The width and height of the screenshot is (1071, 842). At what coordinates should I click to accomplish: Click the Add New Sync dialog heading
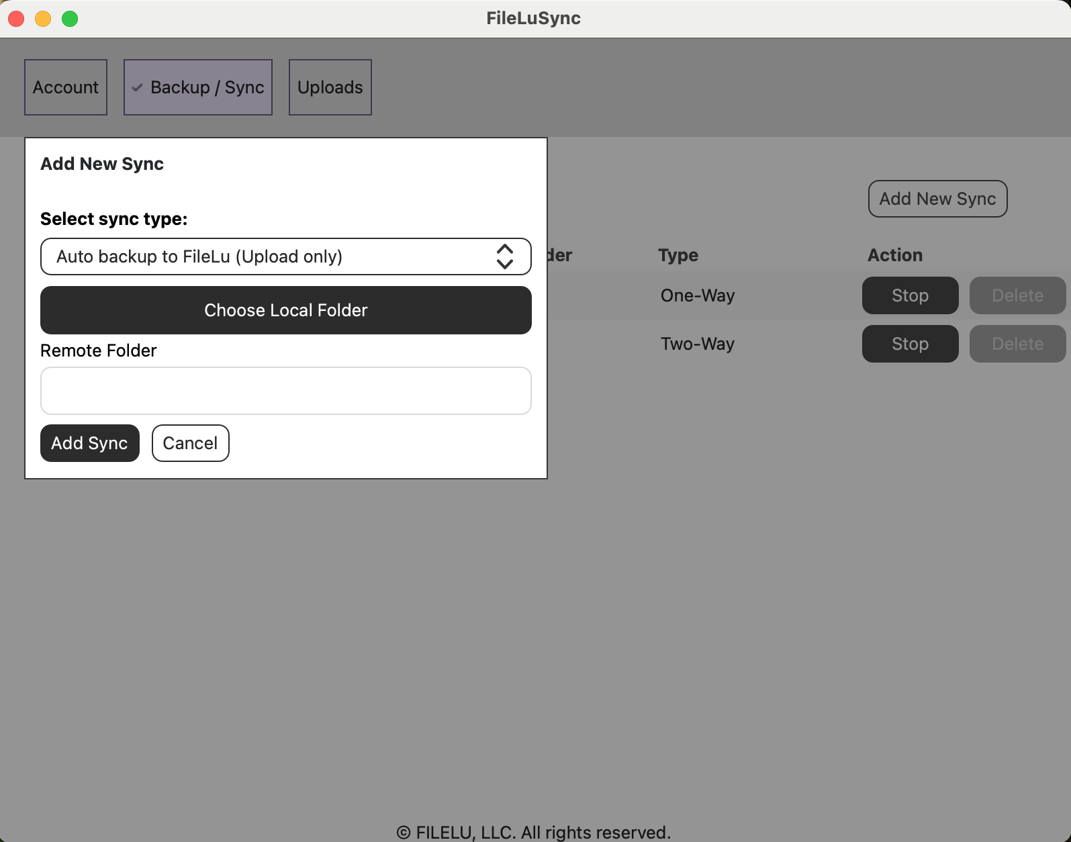coord(102,164)
